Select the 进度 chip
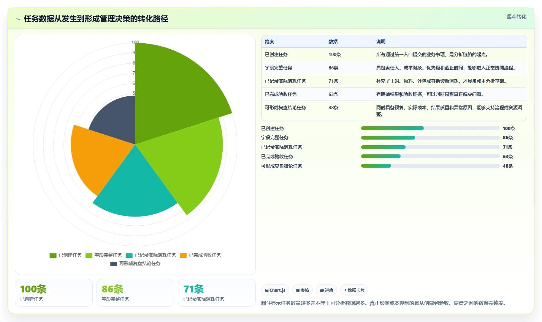Screen dimensions: 542x322 (x=326, y=290)
